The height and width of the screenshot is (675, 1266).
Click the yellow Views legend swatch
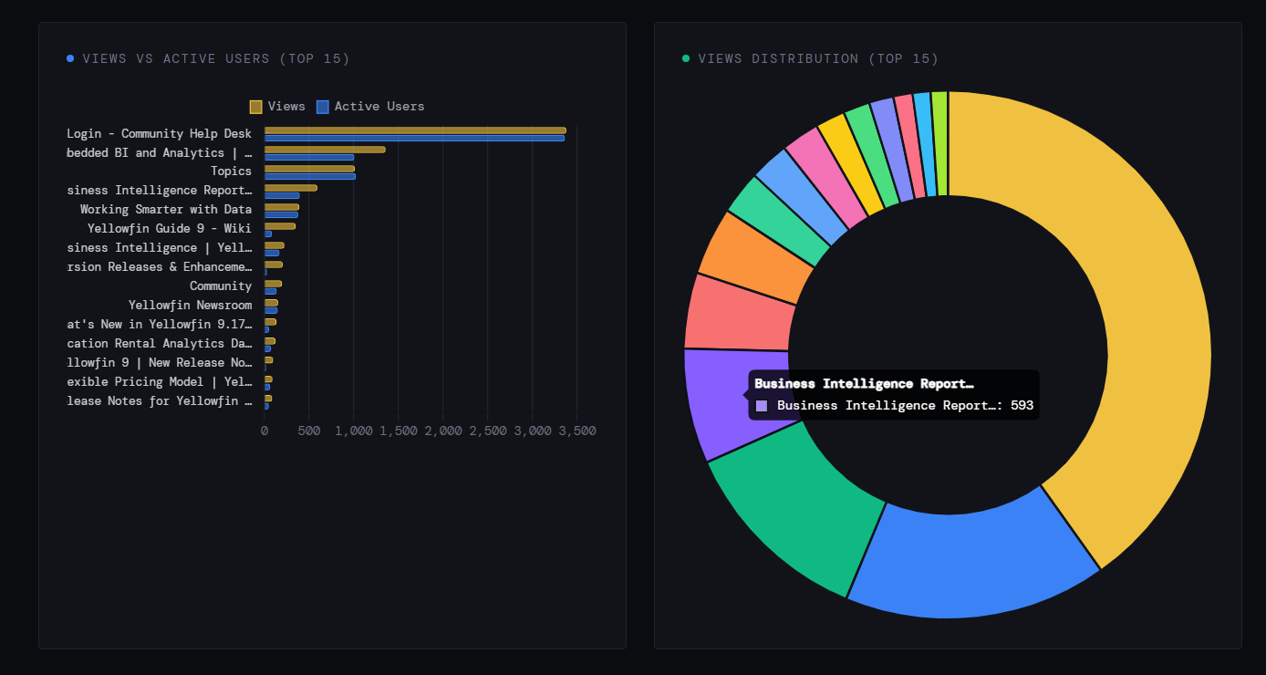[x=255, y=106]
